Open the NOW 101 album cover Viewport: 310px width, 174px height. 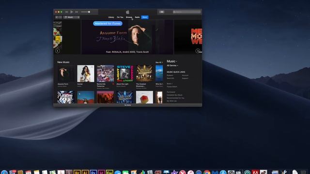pos(66,97)
